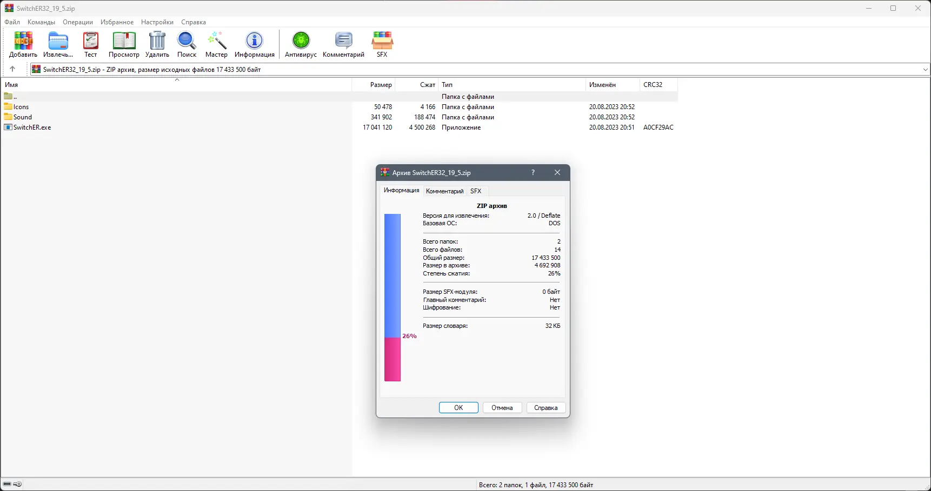931x491 pixels.
Task: Confirm dialog with OK button
Action: [x=458, y=408]
